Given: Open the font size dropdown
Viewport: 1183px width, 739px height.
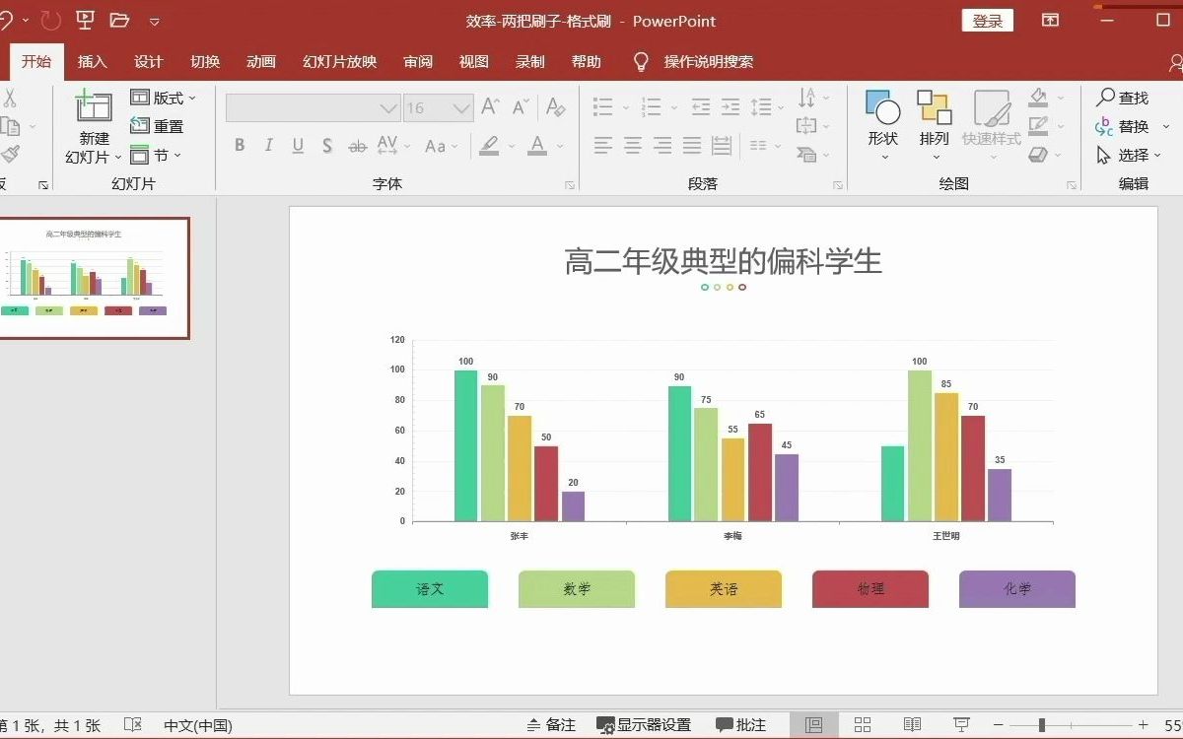Looking at the screenshot, I should (462, 107).
